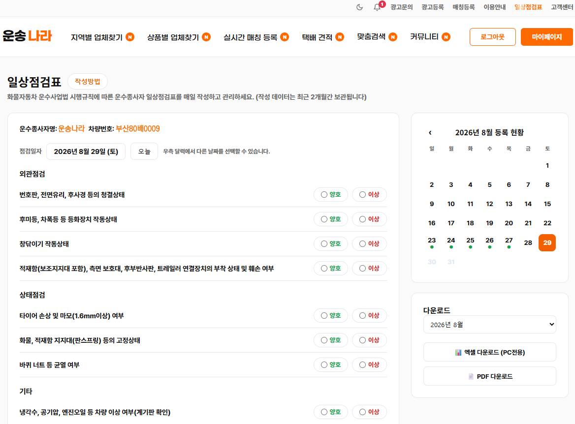Select 이상 for 창닦이기 작동상태
The height and width of the screenshot is (424, 575).
369,243
